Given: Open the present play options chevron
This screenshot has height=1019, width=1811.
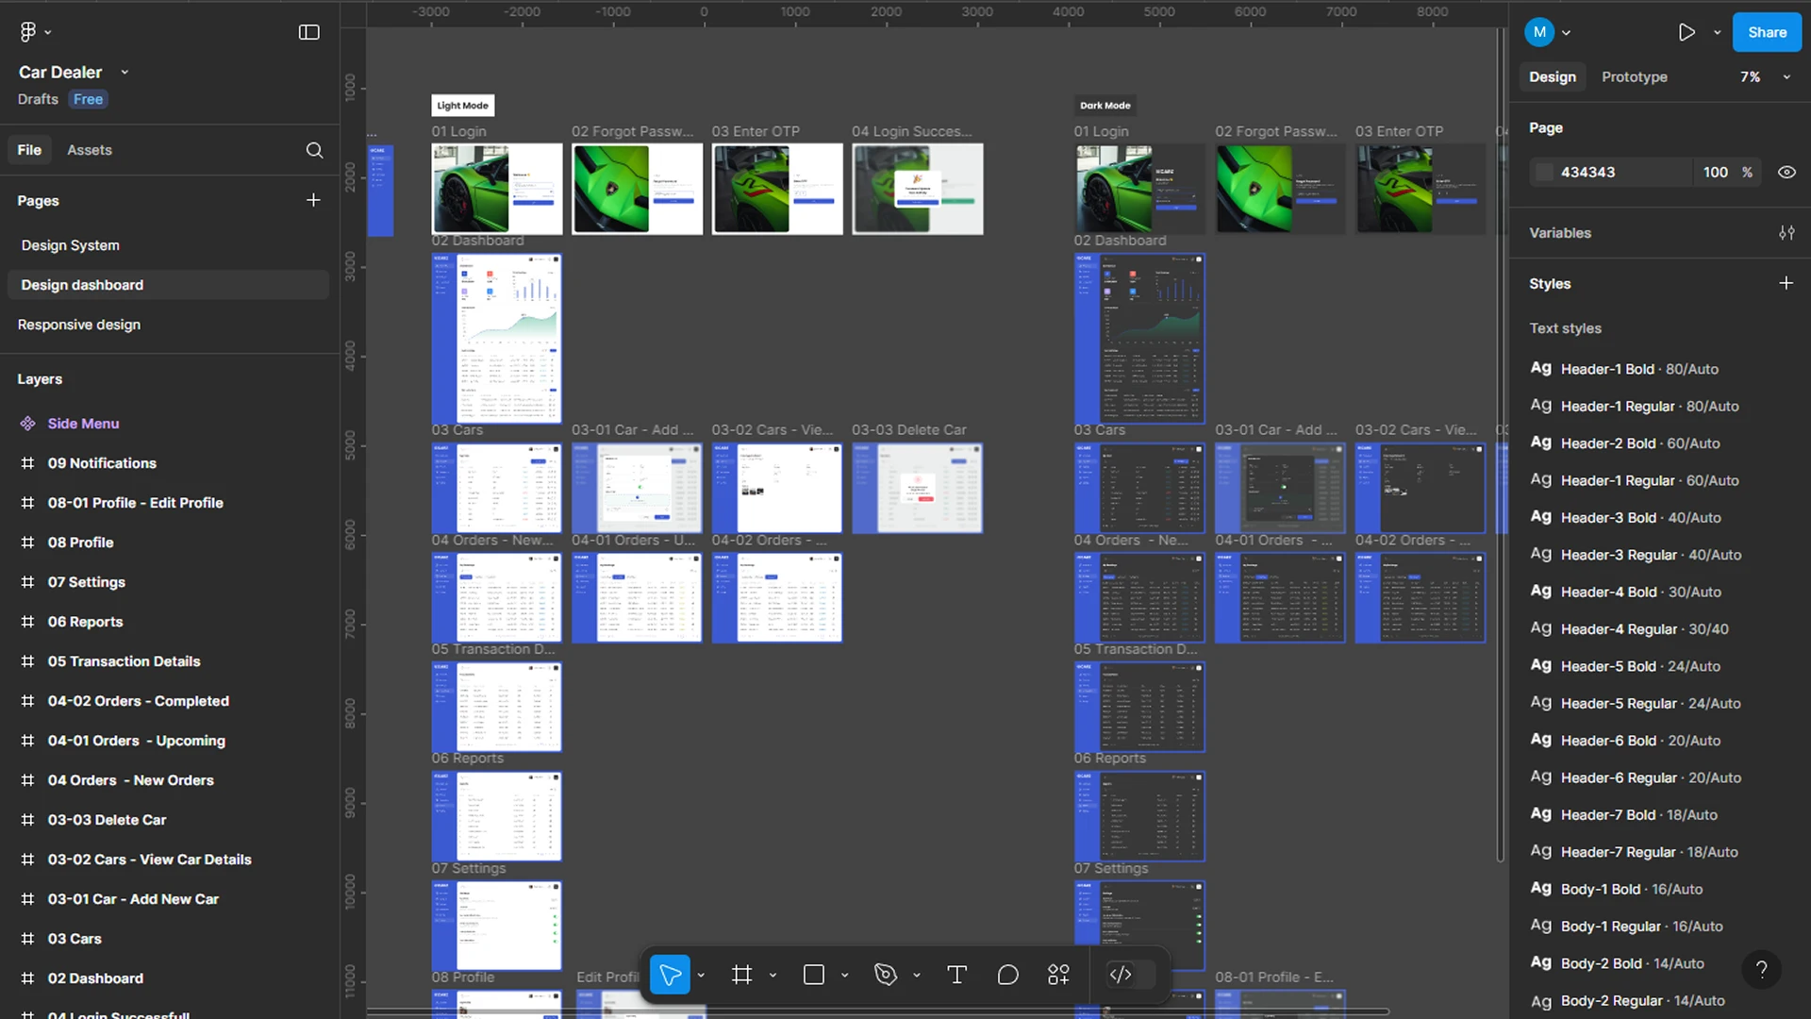Looking at the screenshot, I should point(1717,32).
